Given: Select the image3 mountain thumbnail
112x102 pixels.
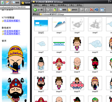Looking at the screenshot, I should [59, 24].
